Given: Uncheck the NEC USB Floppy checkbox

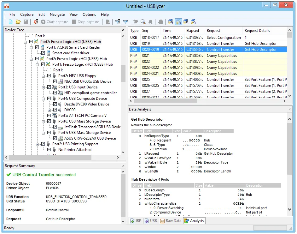Looking at the screenshot, I should coord(49,76).
